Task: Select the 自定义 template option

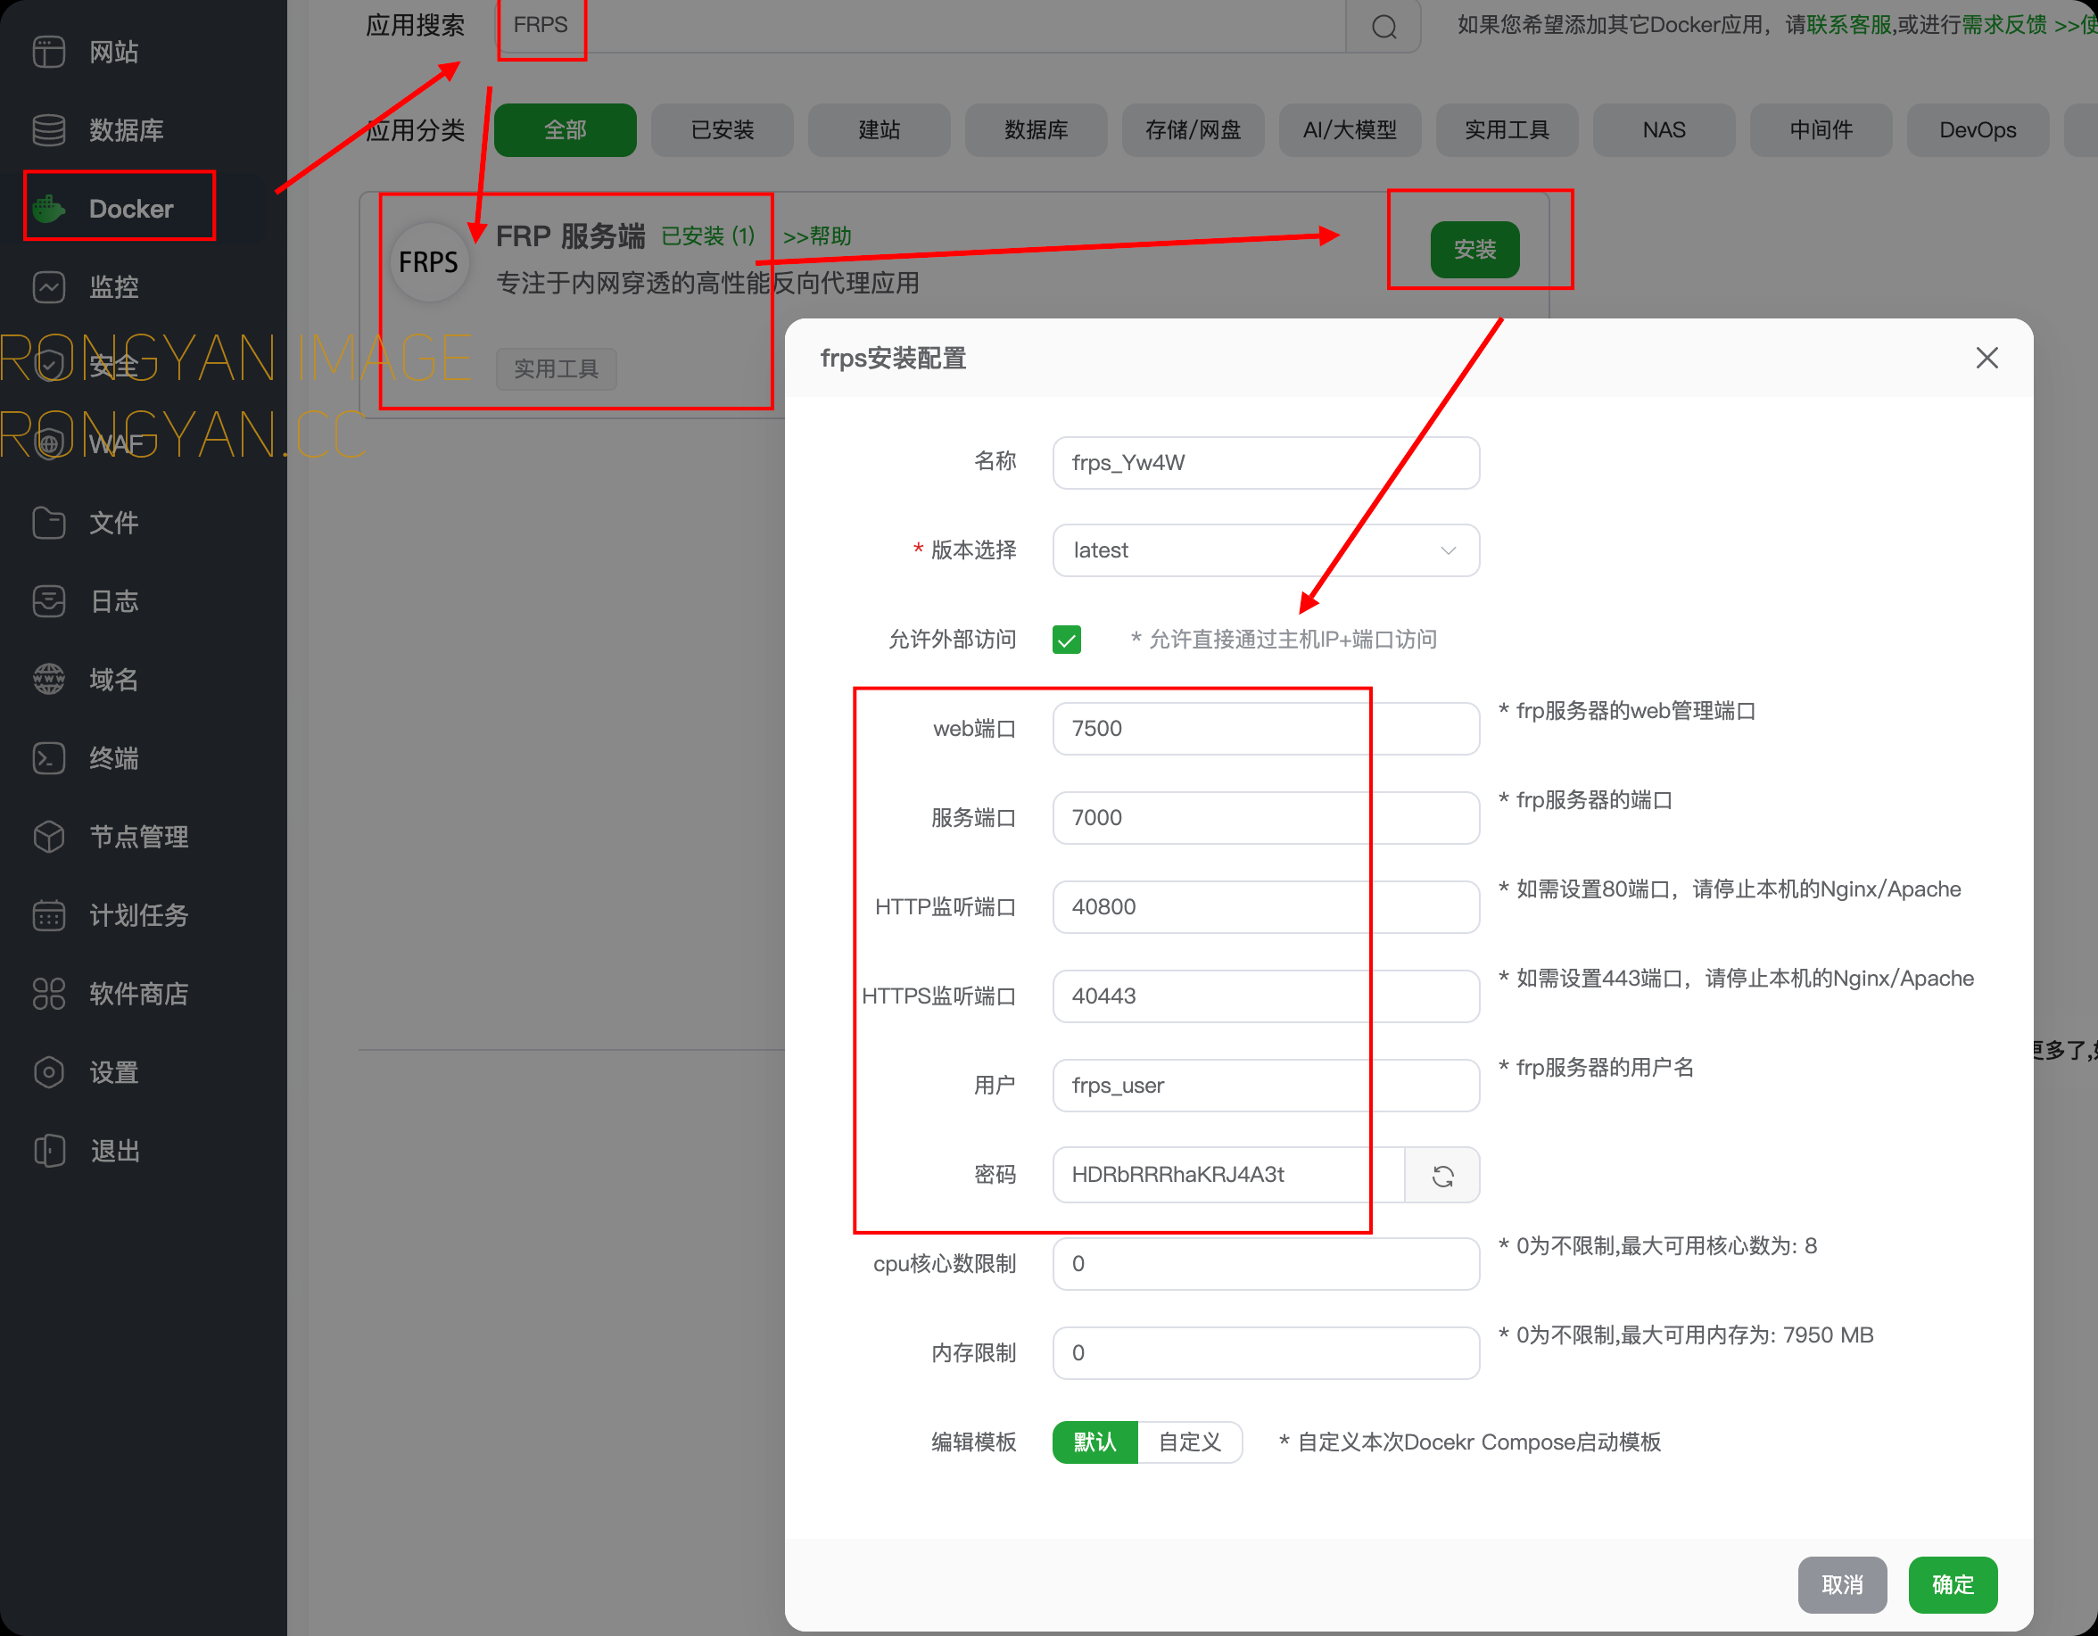Action: (x=1190, y=1442)
